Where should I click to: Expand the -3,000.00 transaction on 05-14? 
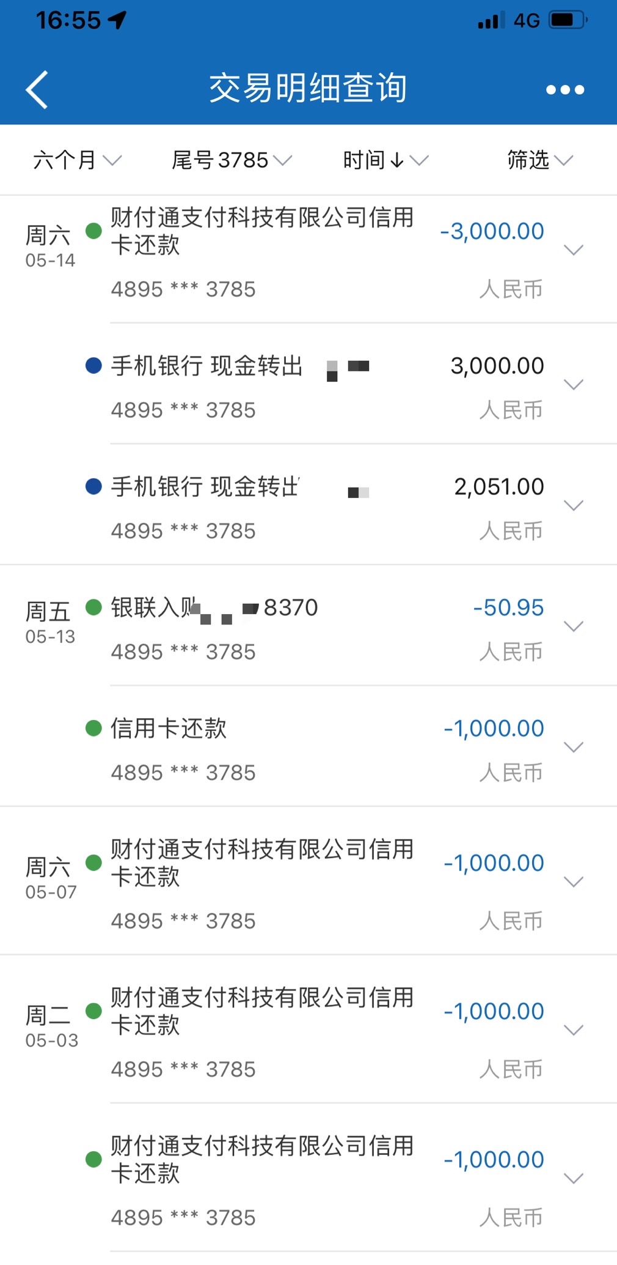click(574, 250)
